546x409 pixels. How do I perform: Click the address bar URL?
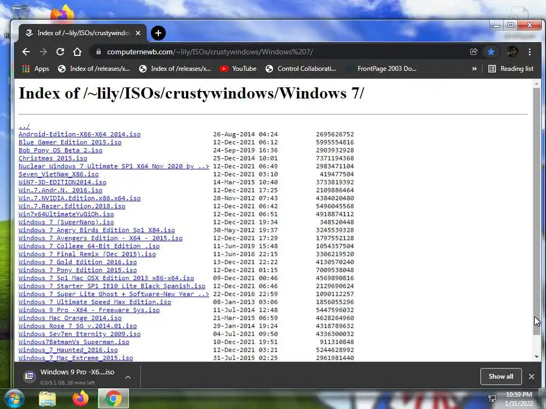(210, 52)
